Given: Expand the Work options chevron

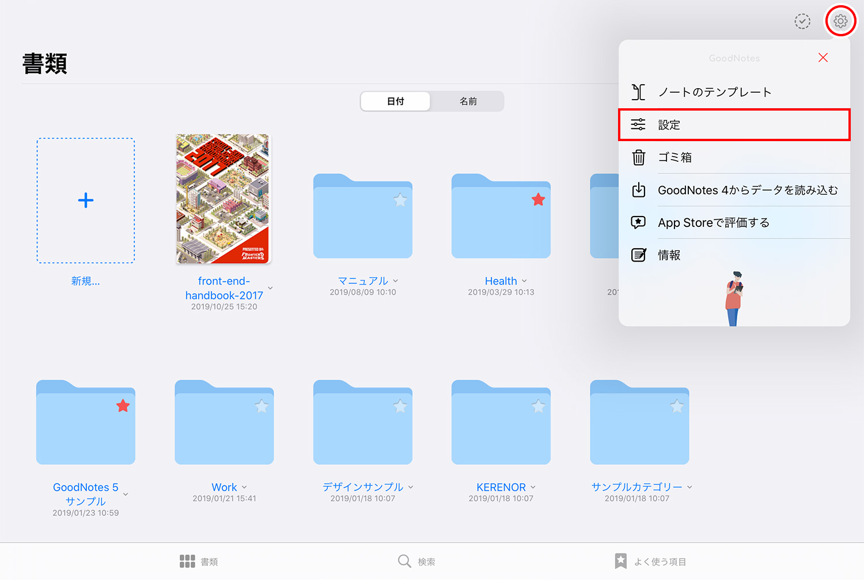Looking at the screenshot, I should point(244,487).
